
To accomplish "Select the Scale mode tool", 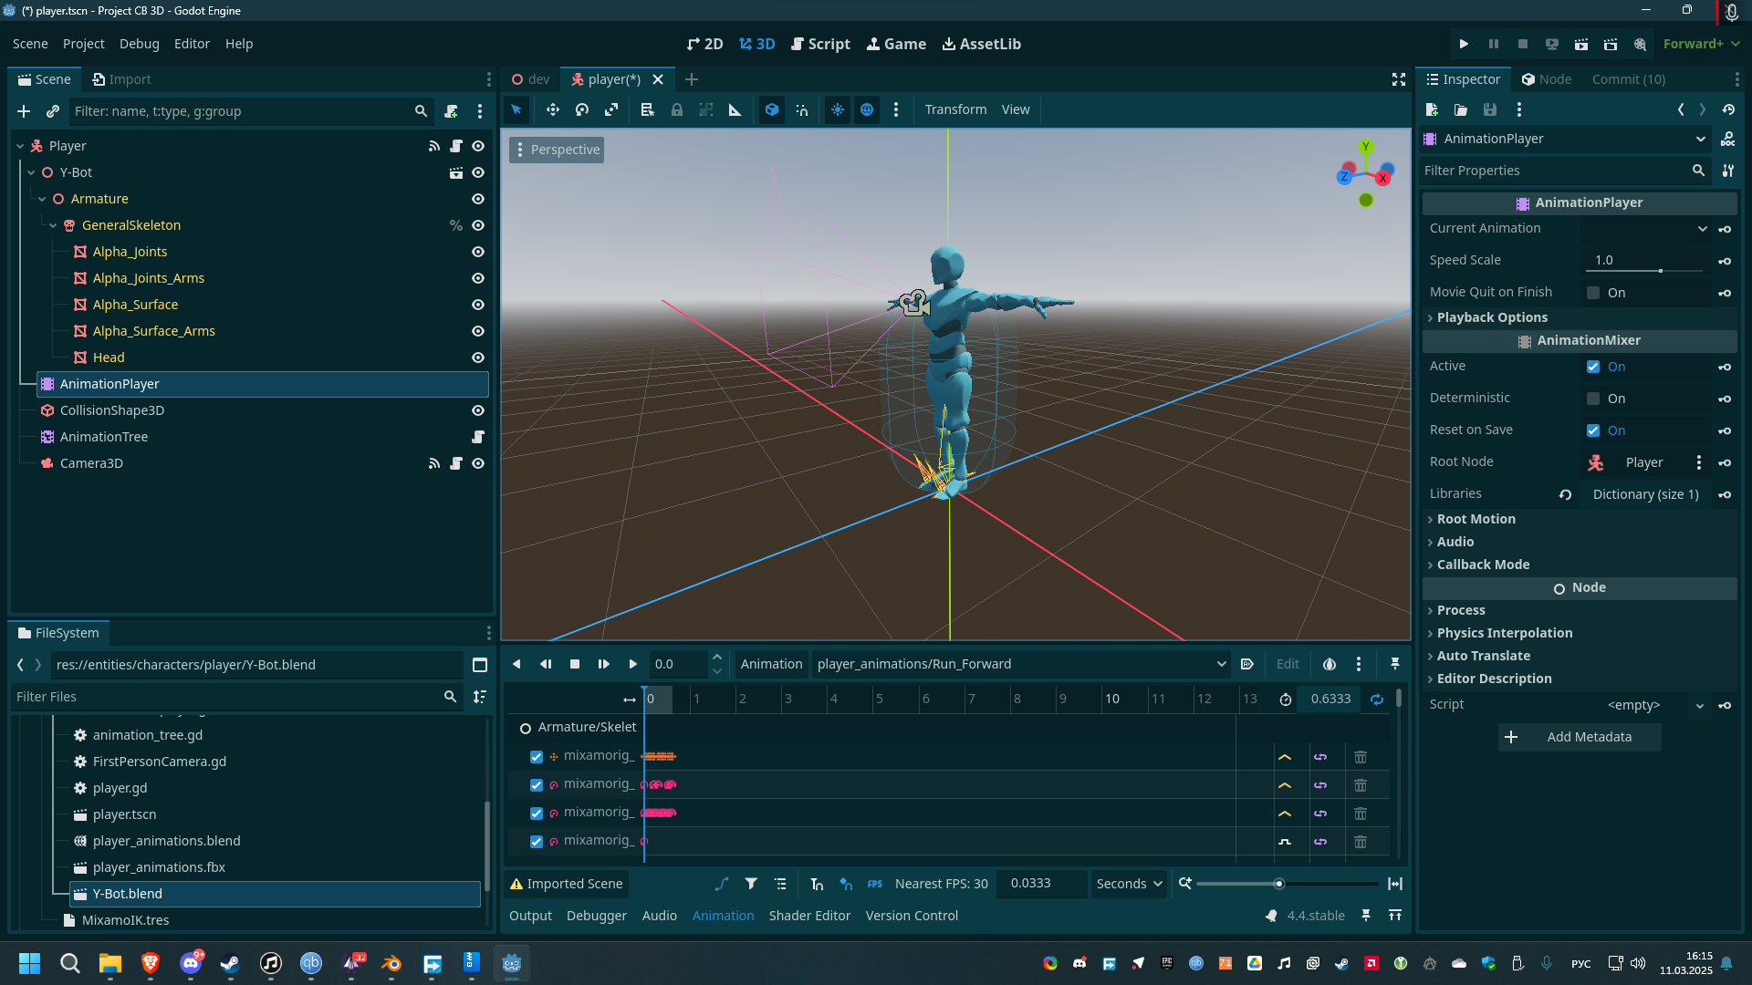I will click(611, 109).
